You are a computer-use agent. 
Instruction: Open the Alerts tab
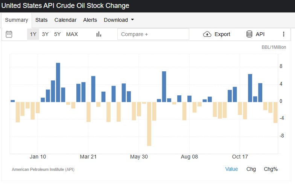pos(90,20)
